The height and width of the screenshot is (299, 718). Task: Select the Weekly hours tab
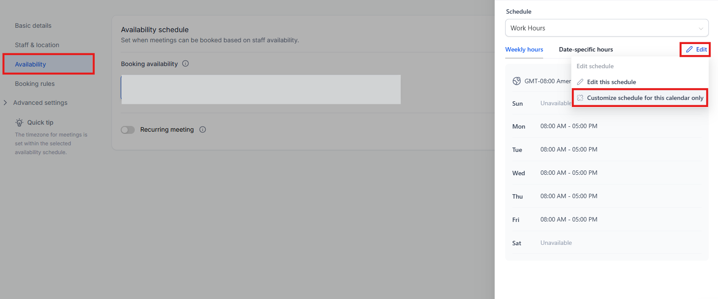(x=524, y=49)
